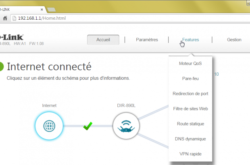250x165 pixels.
Task: Click the DIR-890L router icon
Action: click(x=125, y=126)
